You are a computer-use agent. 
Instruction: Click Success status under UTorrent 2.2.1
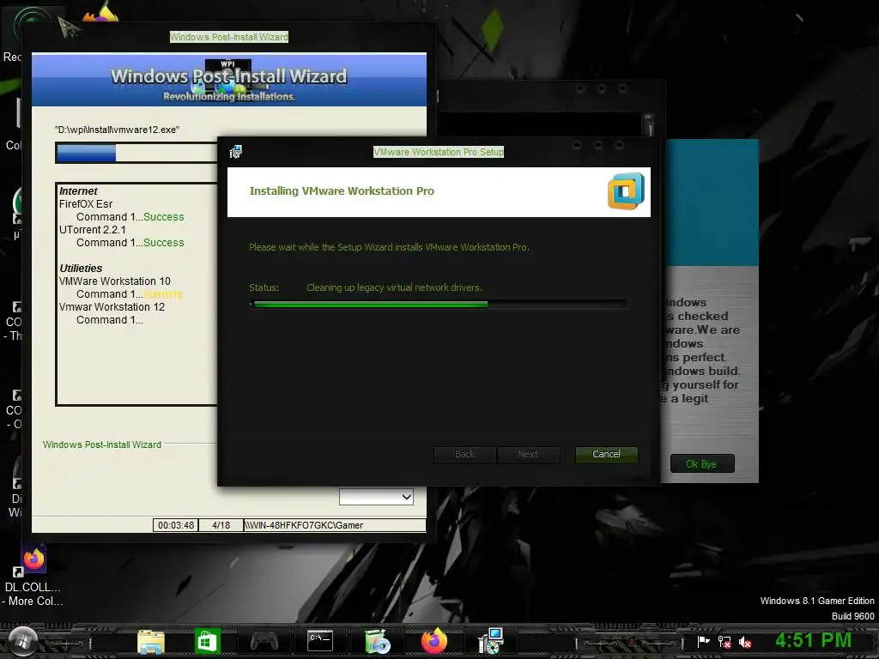point(164,243)
